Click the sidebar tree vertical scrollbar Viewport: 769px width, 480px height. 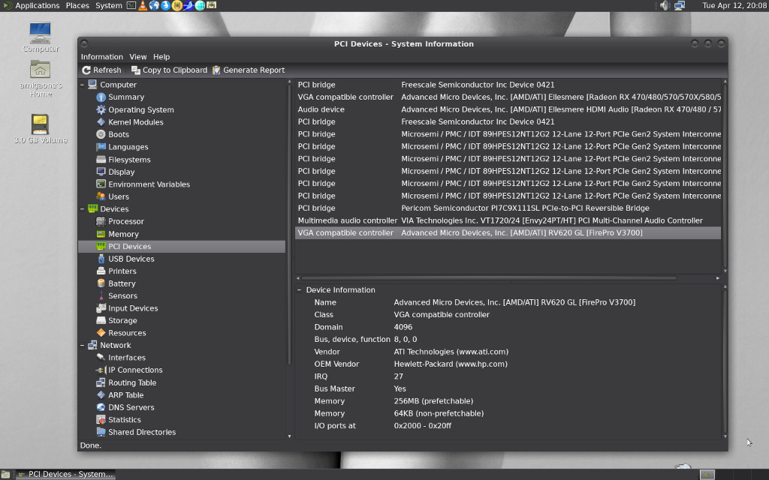coord(289,225)
